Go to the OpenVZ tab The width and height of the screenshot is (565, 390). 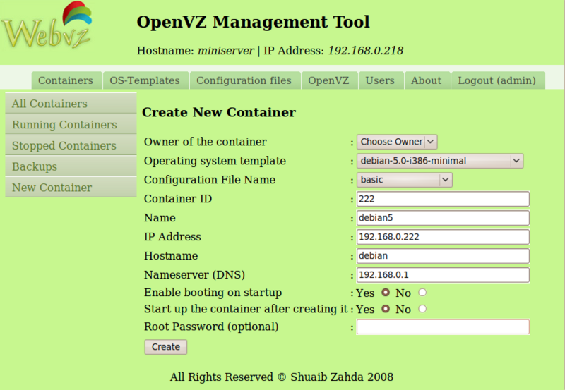329,80
